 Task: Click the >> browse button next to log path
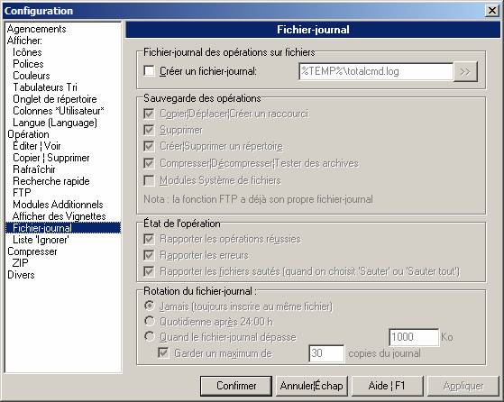pos(465,71)
